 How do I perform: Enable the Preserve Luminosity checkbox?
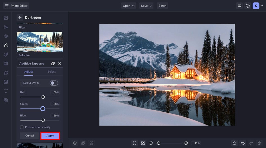pos(22,127)
